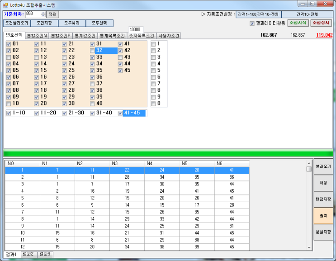Check the number 13 checkbox
The image size is (336, 261).
coord(37,57)
